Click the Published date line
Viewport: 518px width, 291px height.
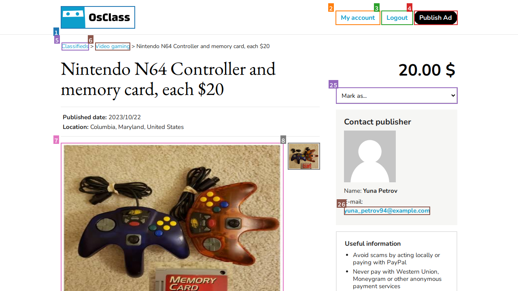tap(102, 117)
